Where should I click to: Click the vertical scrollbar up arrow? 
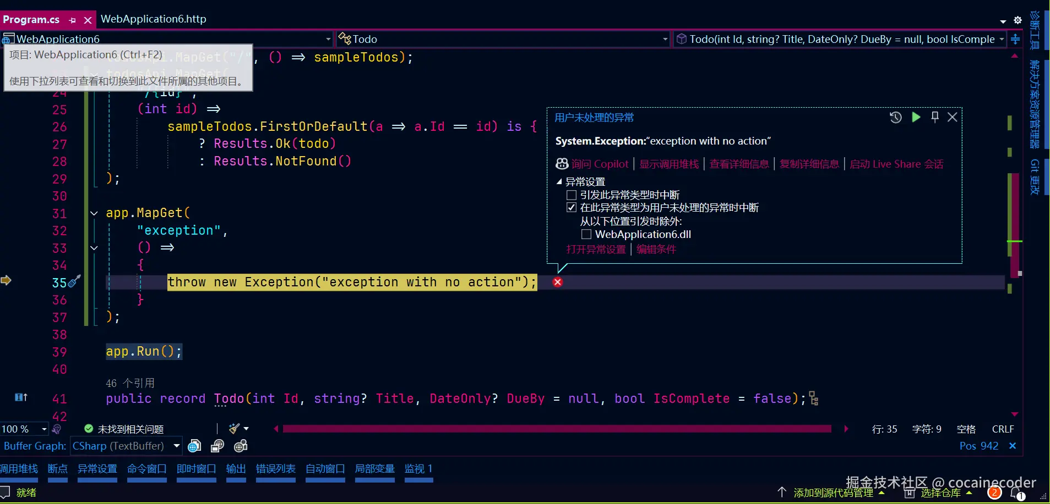click(1015, 56)
